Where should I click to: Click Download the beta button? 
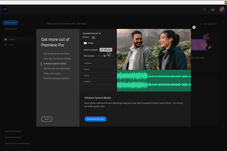click(95, 119)
